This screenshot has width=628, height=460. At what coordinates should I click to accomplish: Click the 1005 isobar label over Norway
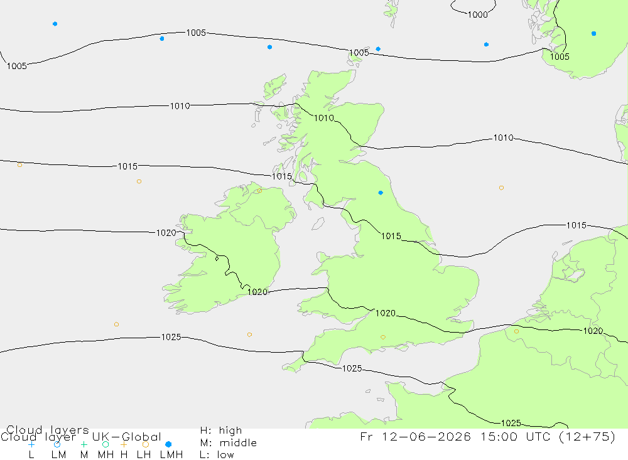(x=560, y=56)
